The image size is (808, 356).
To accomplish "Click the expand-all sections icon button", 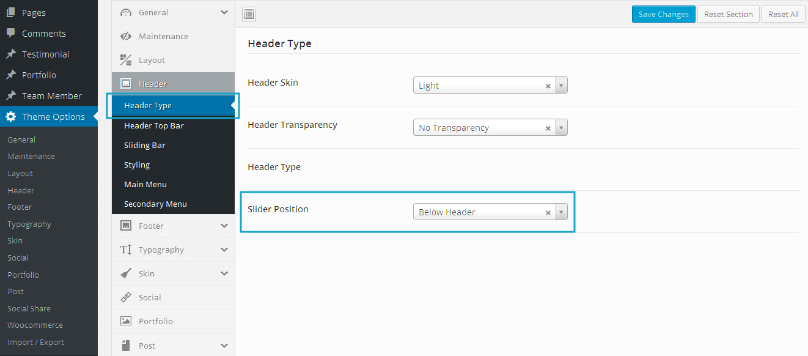I will pos(249,15).
